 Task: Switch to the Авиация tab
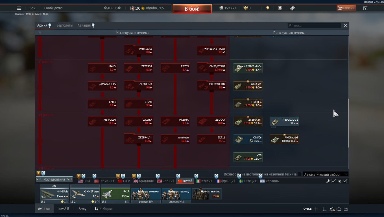pyautogui.click(x=86, y=25)
